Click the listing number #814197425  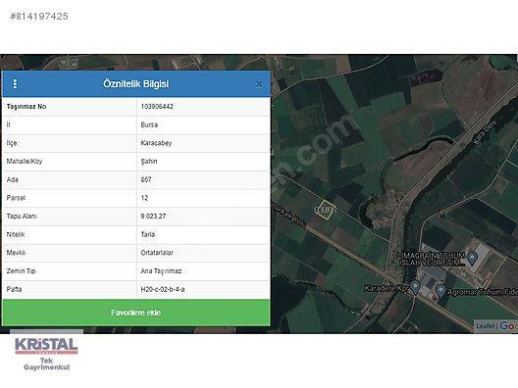[39, 16]
